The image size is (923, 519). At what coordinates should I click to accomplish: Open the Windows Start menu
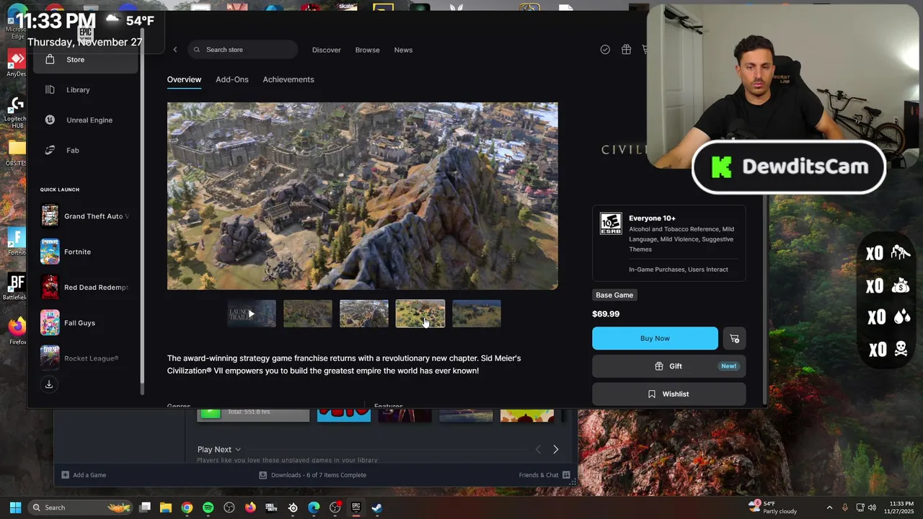click(x=15, y=507)
